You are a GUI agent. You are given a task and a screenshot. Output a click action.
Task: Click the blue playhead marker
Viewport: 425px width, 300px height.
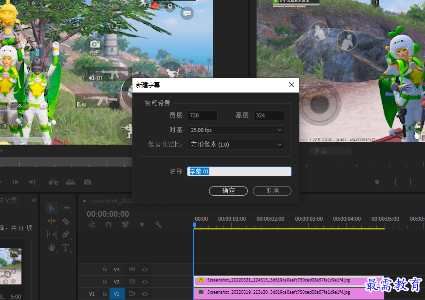195,225
